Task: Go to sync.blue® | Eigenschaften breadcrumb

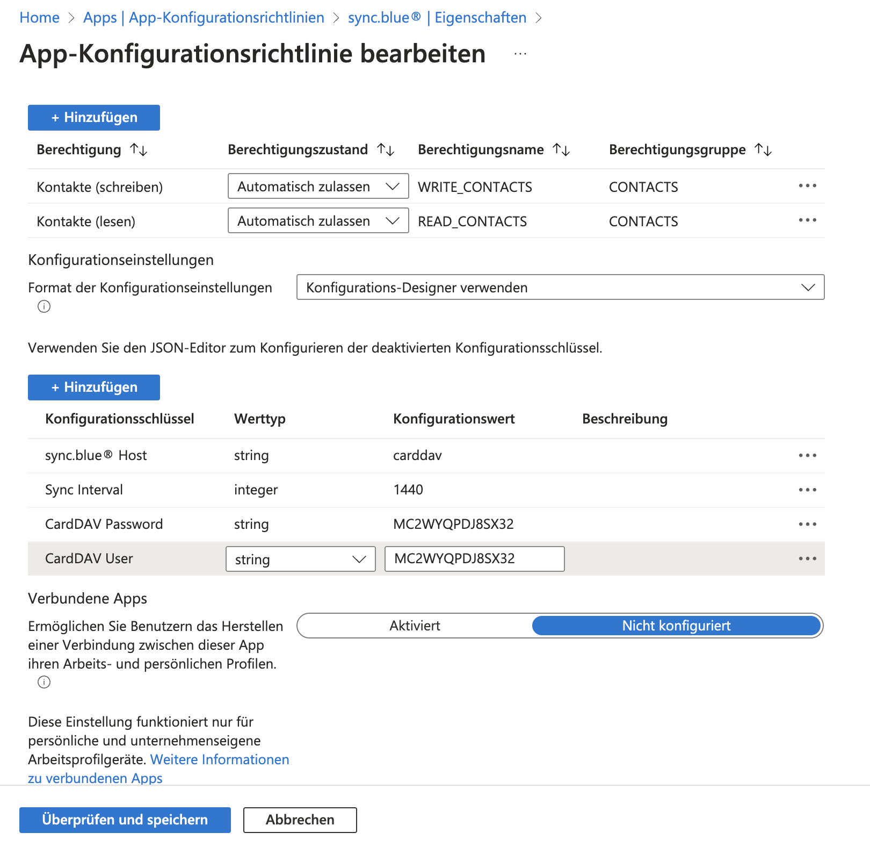Action: pyautogui.click(x=437, y=18)
